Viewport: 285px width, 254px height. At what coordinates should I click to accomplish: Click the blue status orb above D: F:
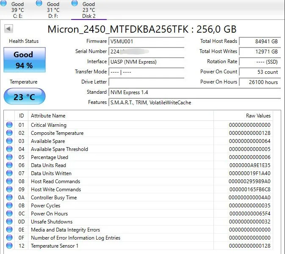(39, 3)
